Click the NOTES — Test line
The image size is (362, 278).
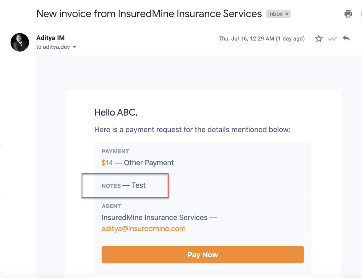[124, 185]
